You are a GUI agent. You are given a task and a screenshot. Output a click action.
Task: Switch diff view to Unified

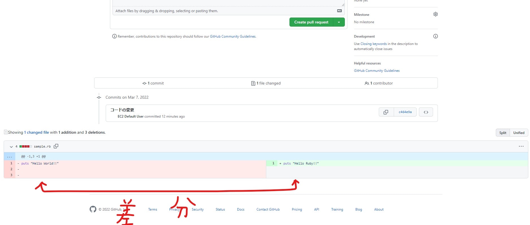[x=519, y=133]
